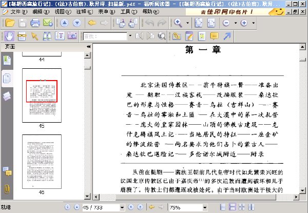Select page 45 thumbnail

[x=42, y=95]
